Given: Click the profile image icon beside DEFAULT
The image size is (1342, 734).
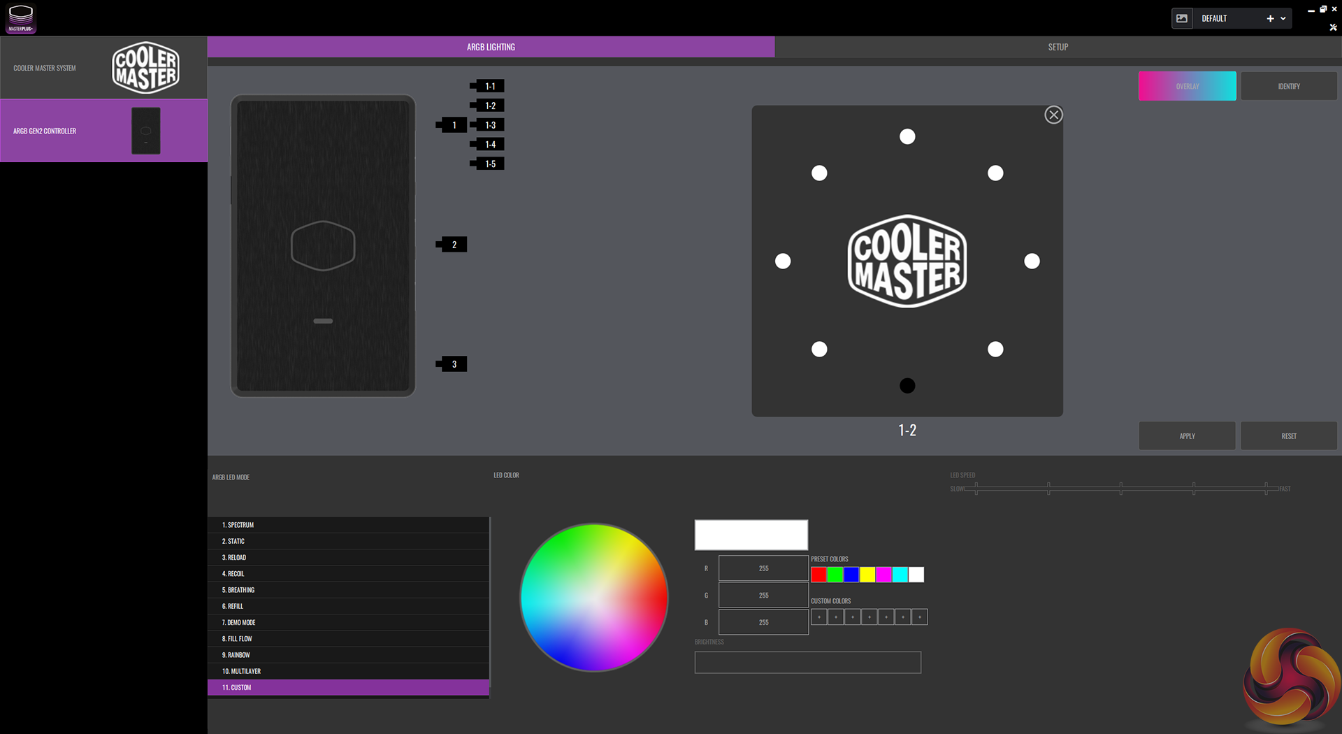Looking at the screenshot, I should pos(1182,19).
